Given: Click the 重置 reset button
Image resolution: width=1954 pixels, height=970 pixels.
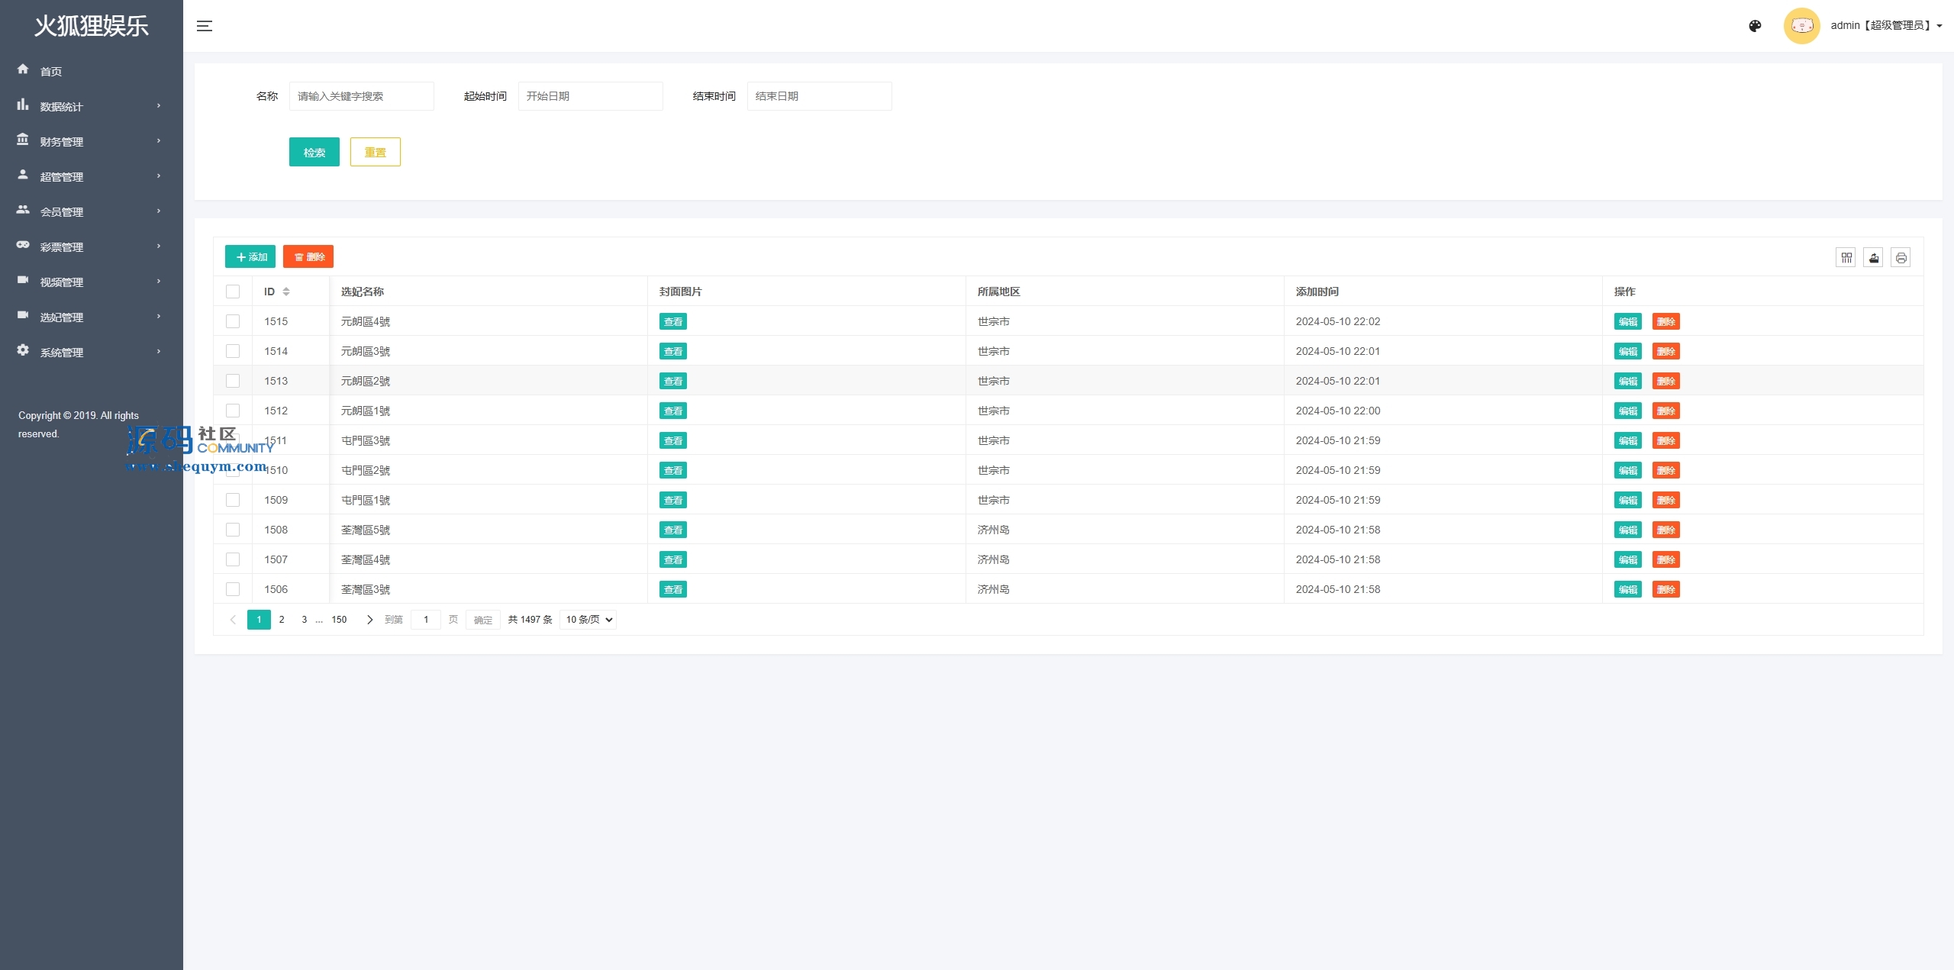Looking at the screenshot, I should tap(375, 152).
